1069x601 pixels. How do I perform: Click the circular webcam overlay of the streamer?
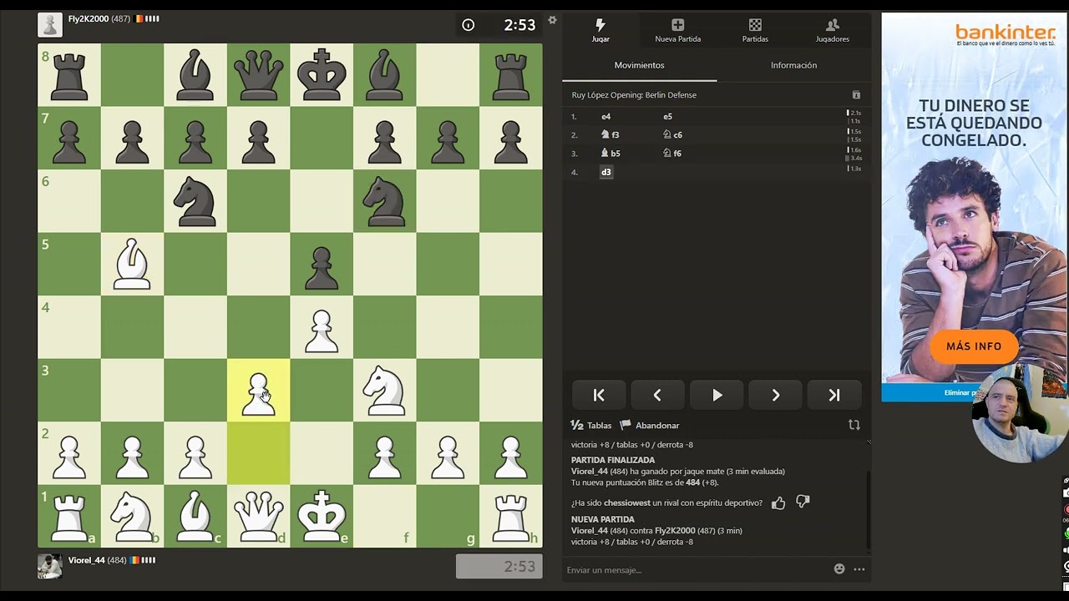(1020, 414)
